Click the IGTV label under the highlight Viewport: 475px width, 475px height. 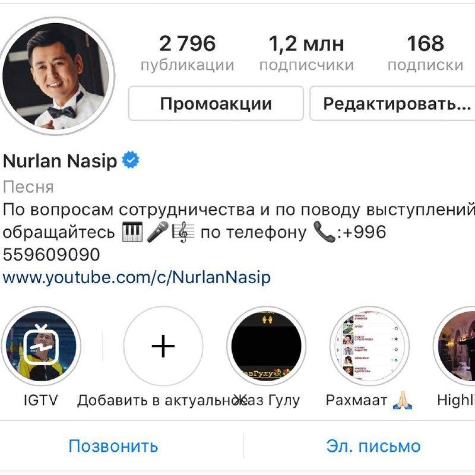[40, 400]
